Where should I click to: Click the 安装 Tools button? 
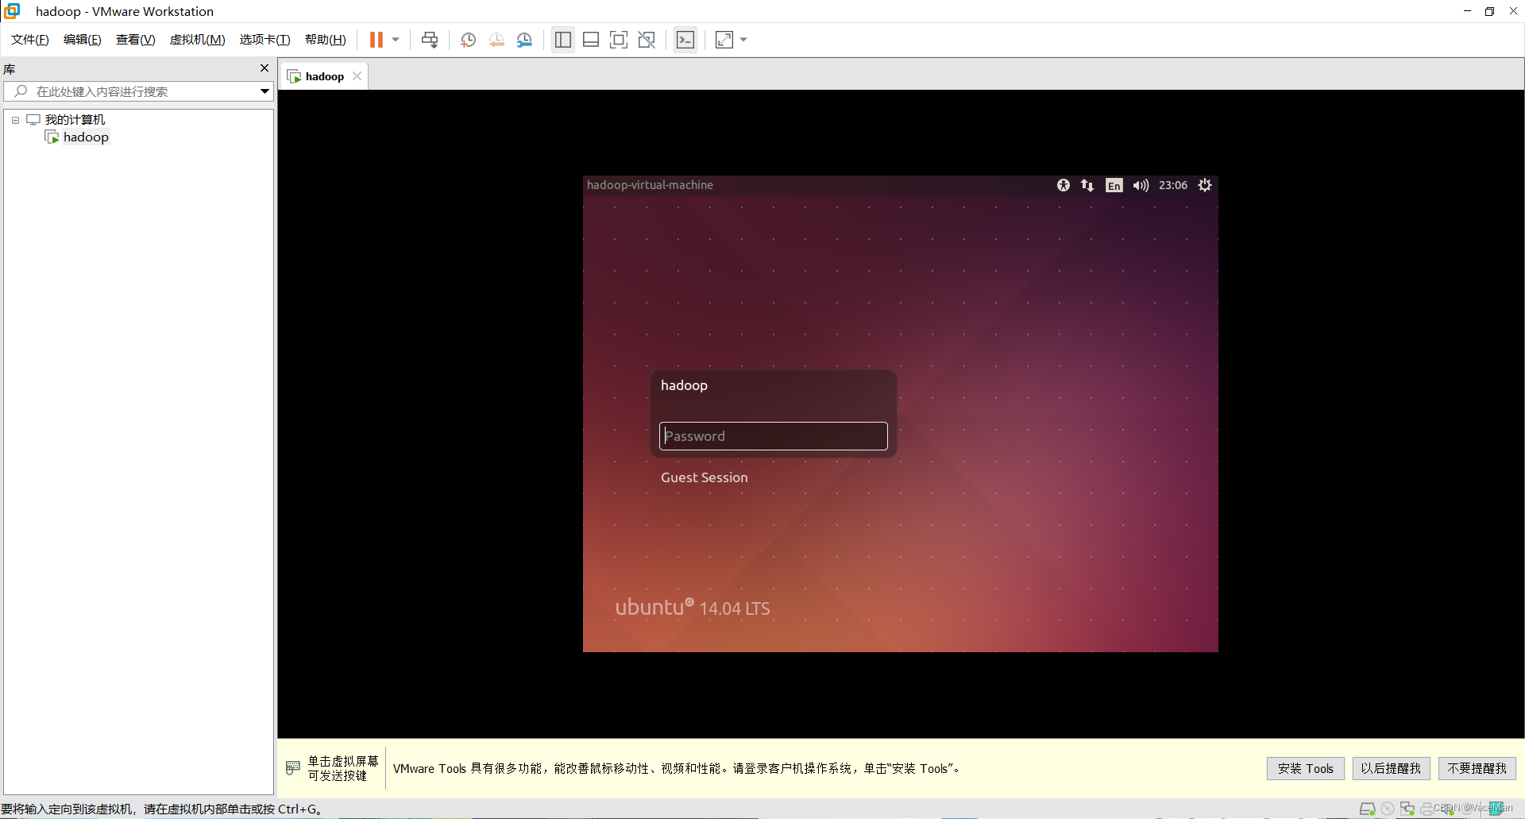[x=1305, y=768]
